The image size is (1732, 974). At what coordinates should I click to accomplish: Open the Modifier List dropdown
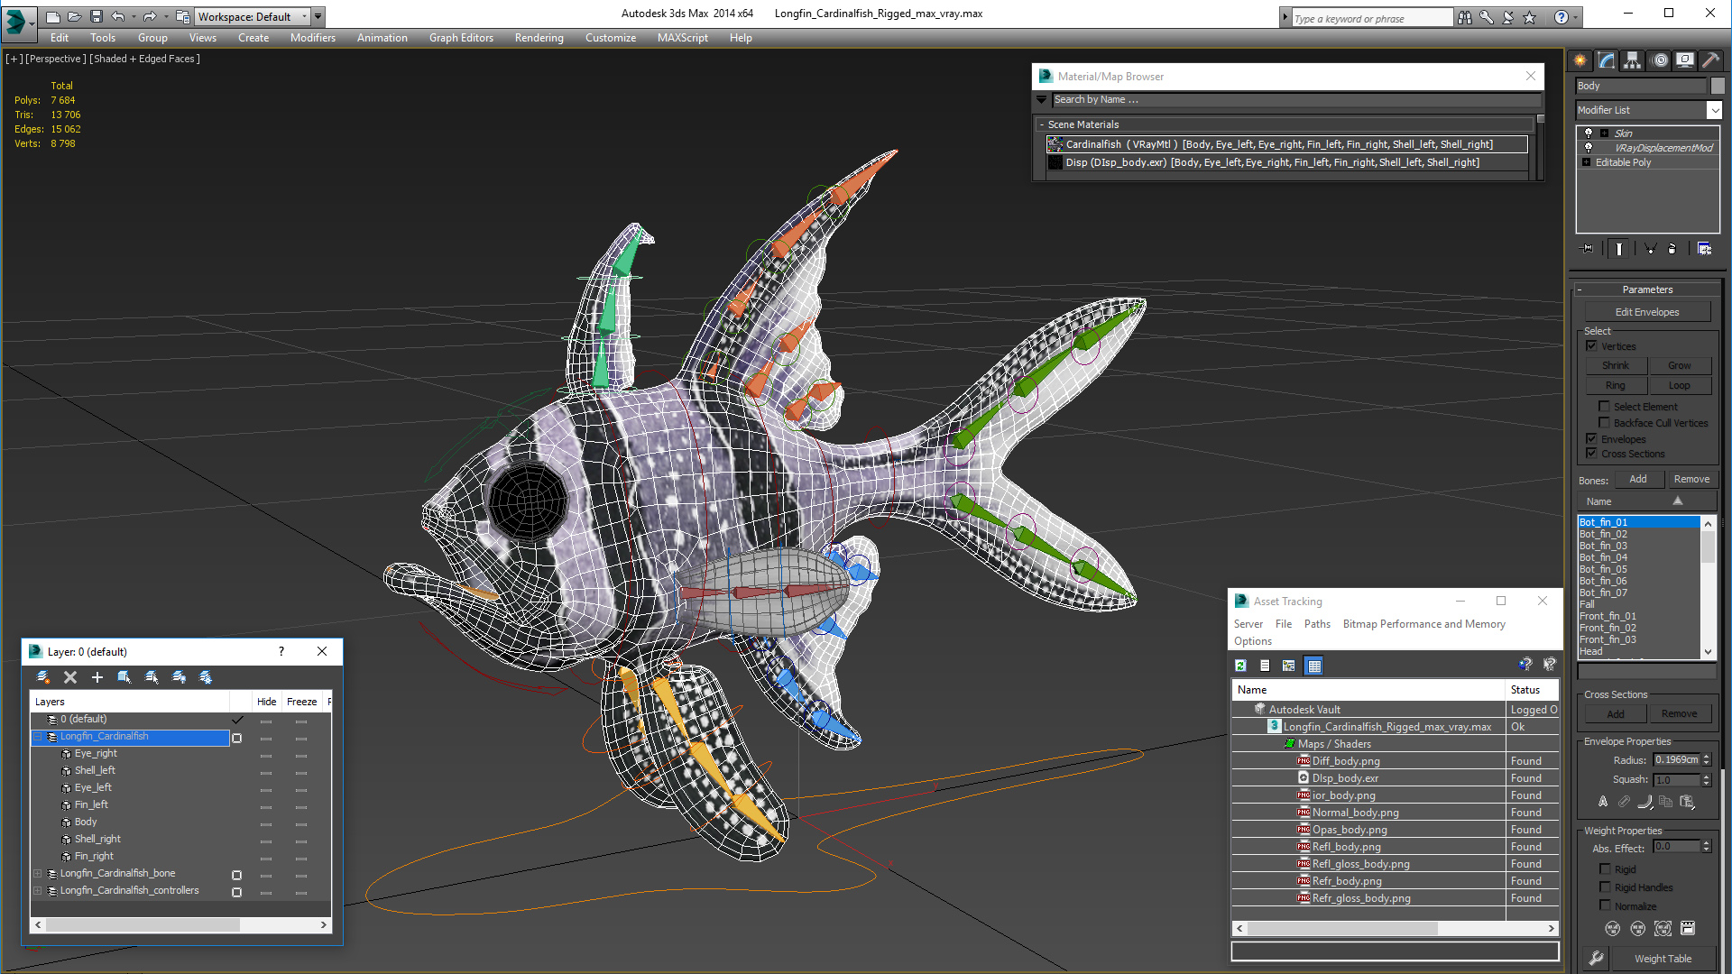click(x=1714, y=110)
